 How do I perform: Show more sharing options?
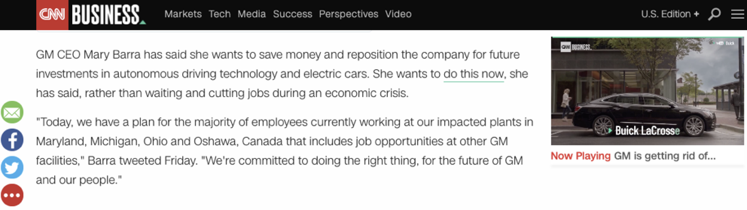(x=12, y=195)
